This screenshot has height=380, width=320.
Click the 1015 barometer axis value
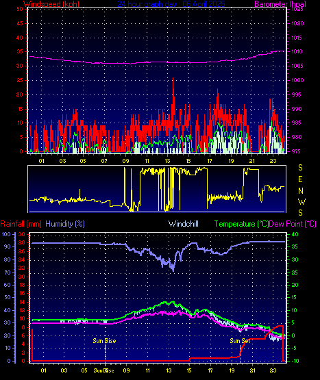point(297,38)
